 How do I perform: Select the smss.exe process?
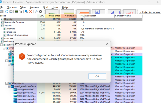coord(11,32)
